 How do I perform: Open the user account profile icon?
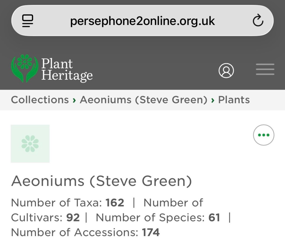tap(226, 71)
